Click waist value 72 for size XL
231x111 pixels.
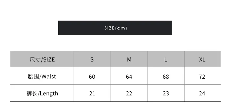(x=202, y=77)
